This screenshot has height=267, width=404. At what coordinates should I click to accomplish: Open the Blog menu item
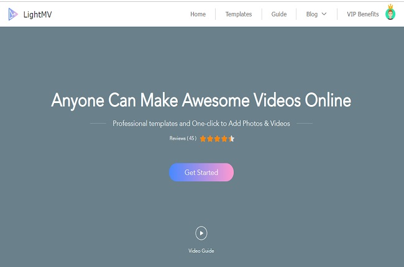[312, 14]
